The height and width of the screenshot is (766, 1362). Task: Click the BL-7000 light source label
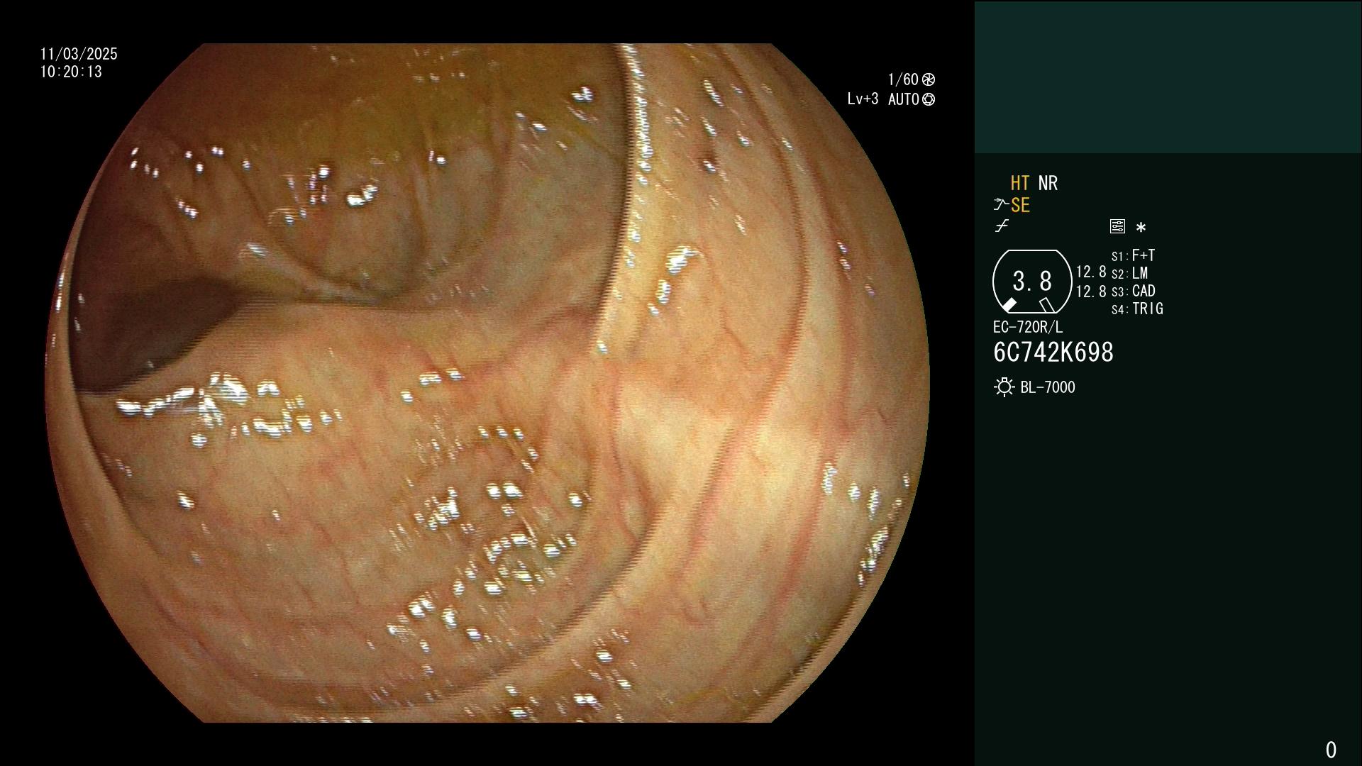[1048, 387]
